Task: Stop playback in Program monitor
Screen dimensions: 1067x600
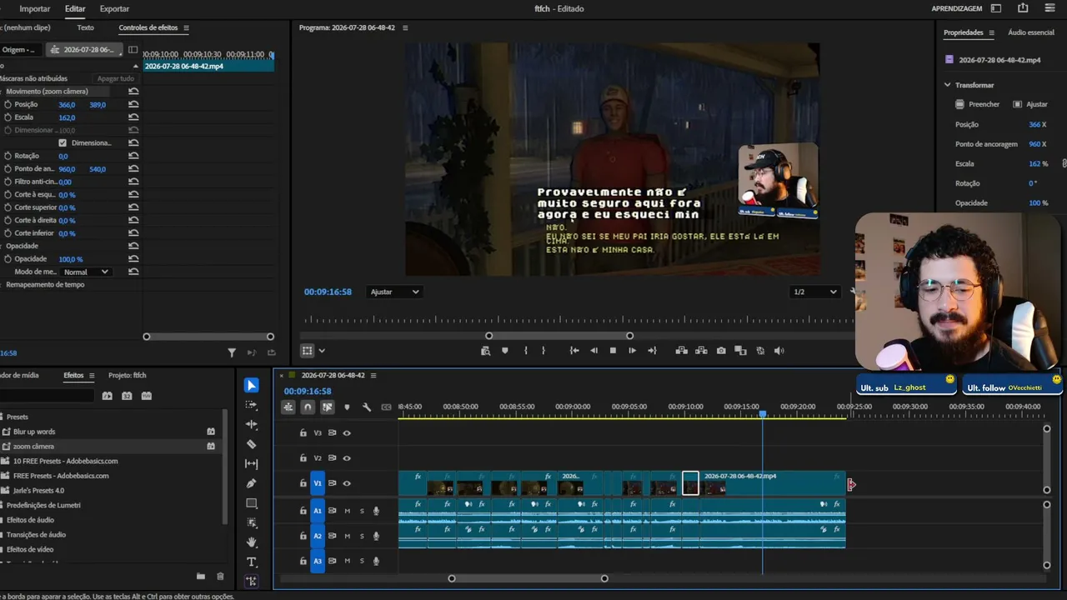Action: [613, 351]
